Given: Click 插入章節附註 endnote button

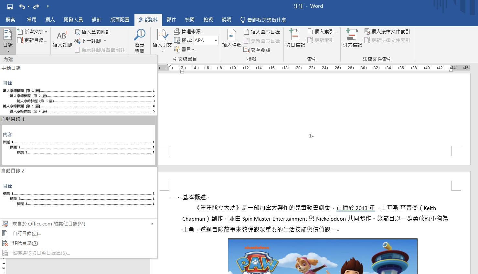Looking at the screenshot, I should point(92,32).
